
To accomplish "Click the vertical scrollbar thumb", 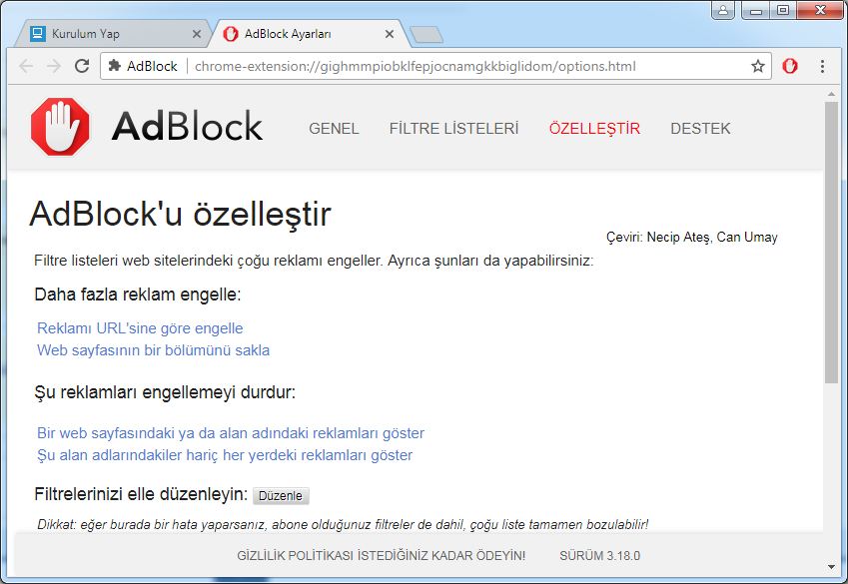I will click(831, 243).
